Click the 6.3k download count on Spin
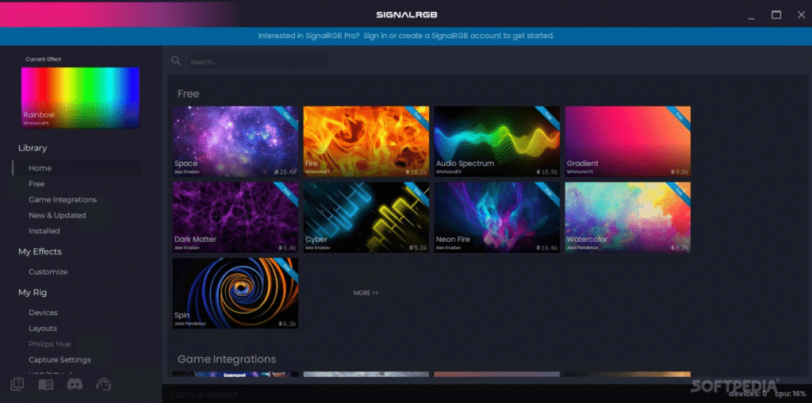812x403 pixels. tap(287, 324)
